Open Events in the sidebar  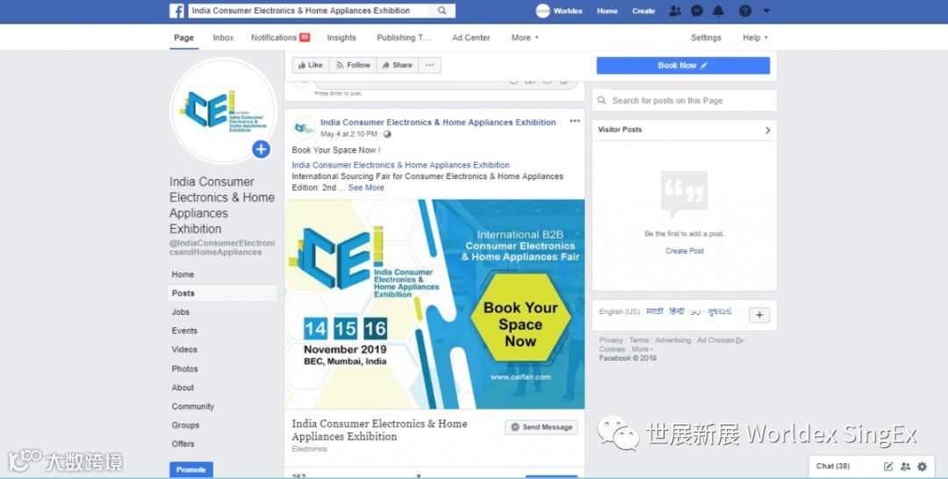pyautogui.click(x=184, y=331)
